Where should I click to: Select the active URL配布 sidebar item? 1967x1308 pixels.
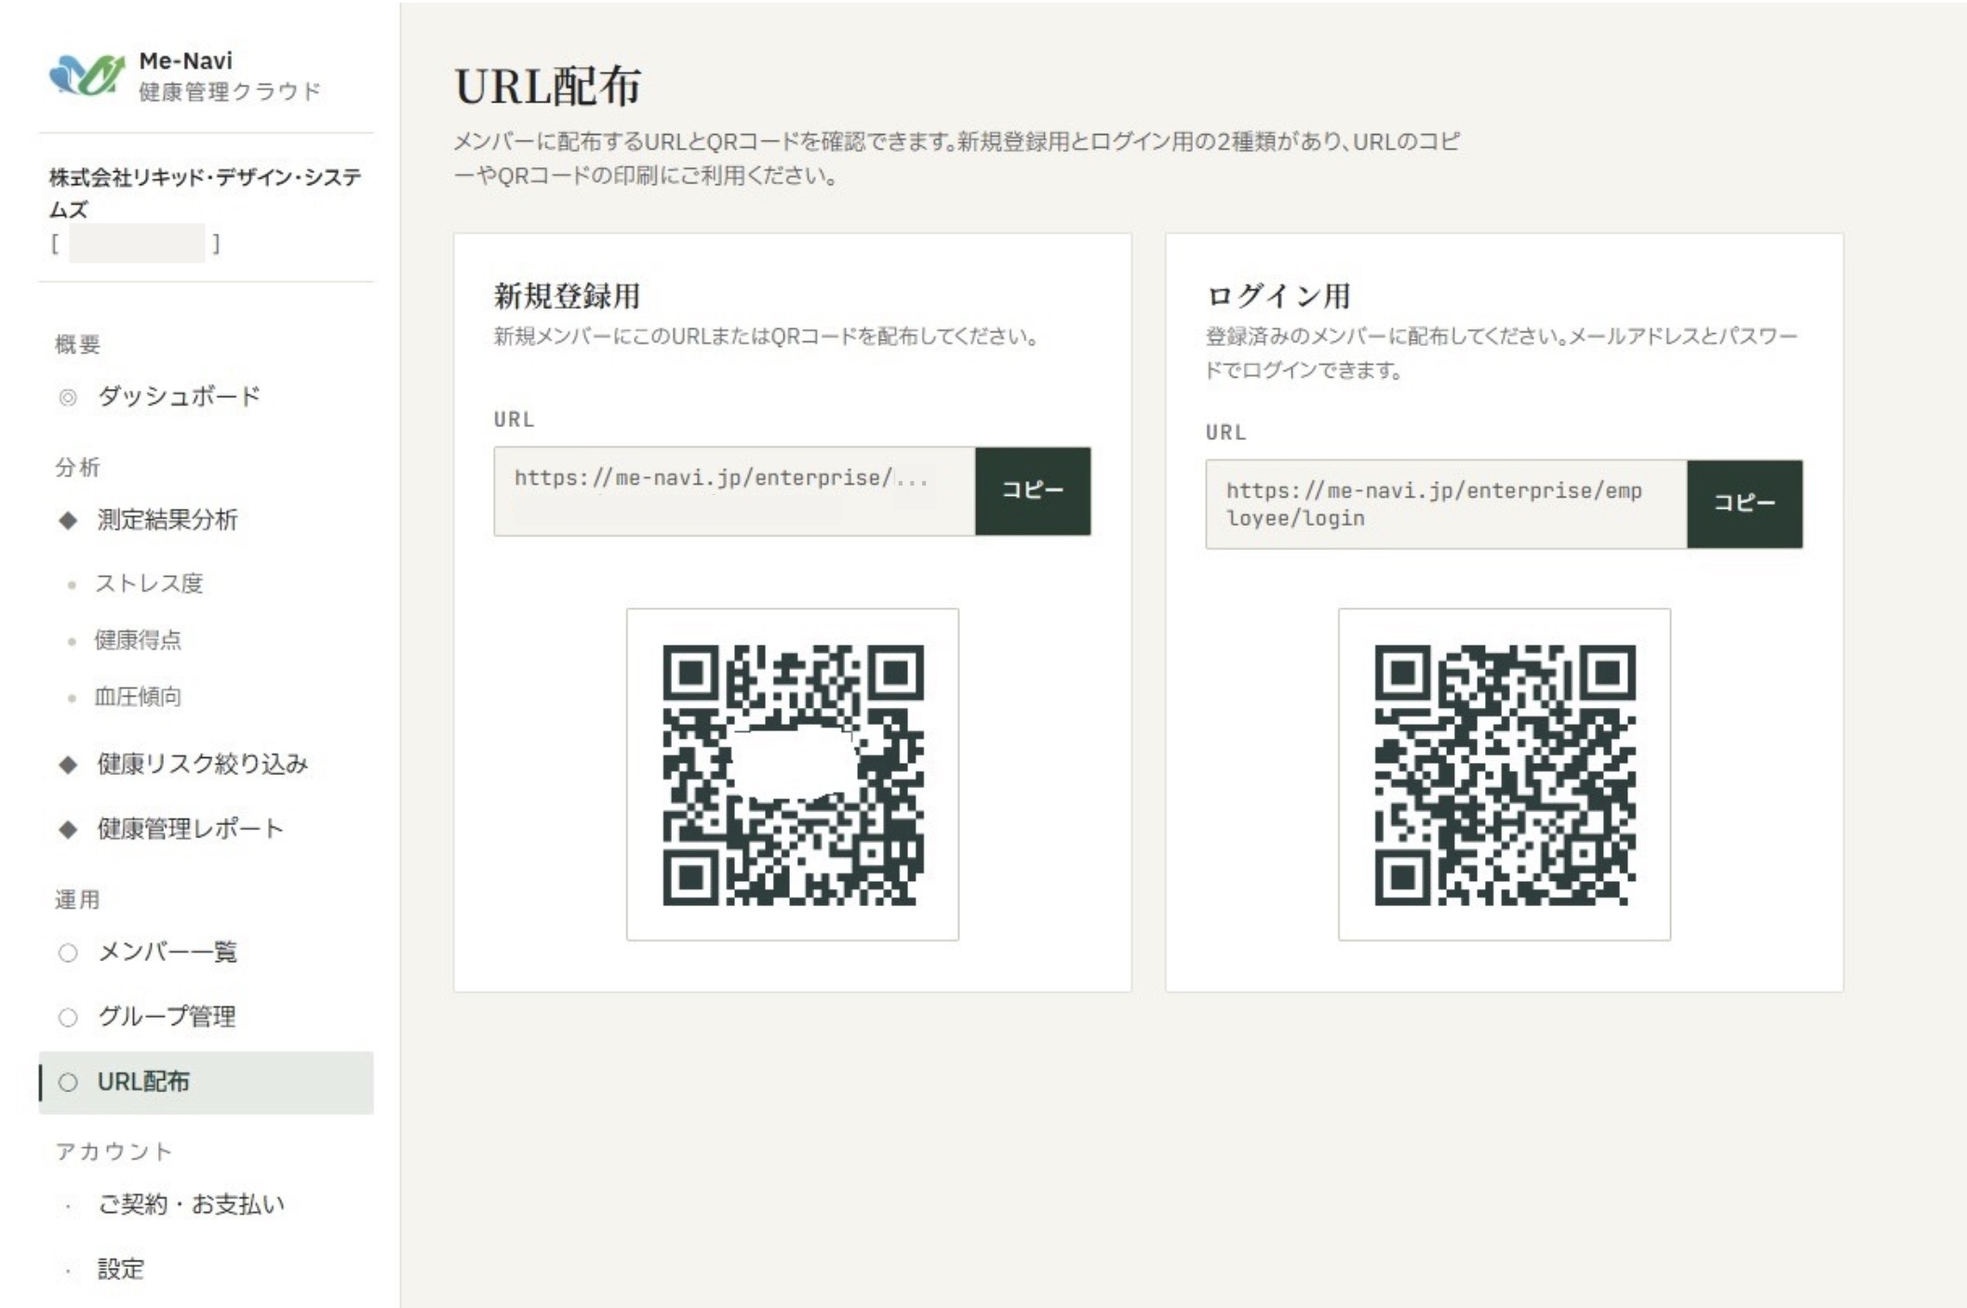(206, 1082)
